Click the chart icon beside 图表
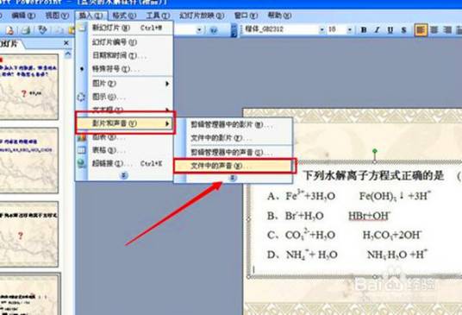Screen dimensions: 462x315 click(x=82, y=137)
